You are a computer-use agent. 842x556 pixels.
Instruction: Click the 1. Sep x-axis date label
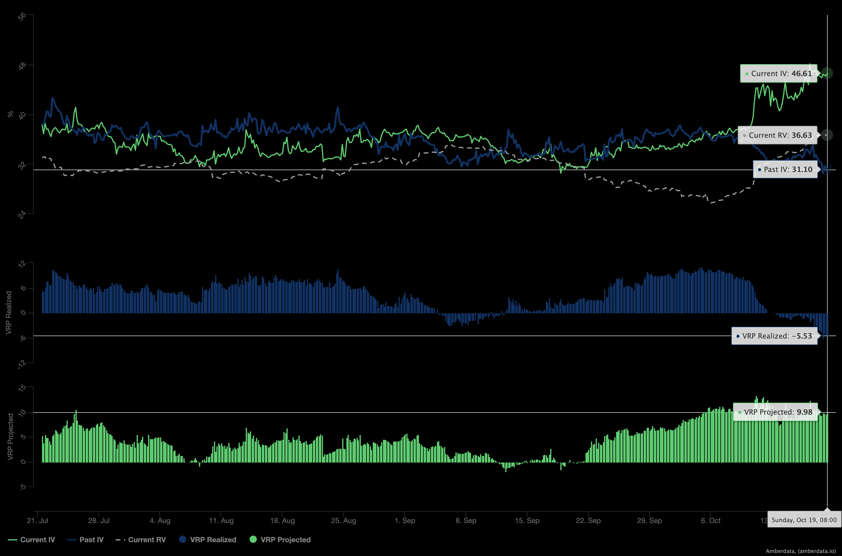click(405, 521)
